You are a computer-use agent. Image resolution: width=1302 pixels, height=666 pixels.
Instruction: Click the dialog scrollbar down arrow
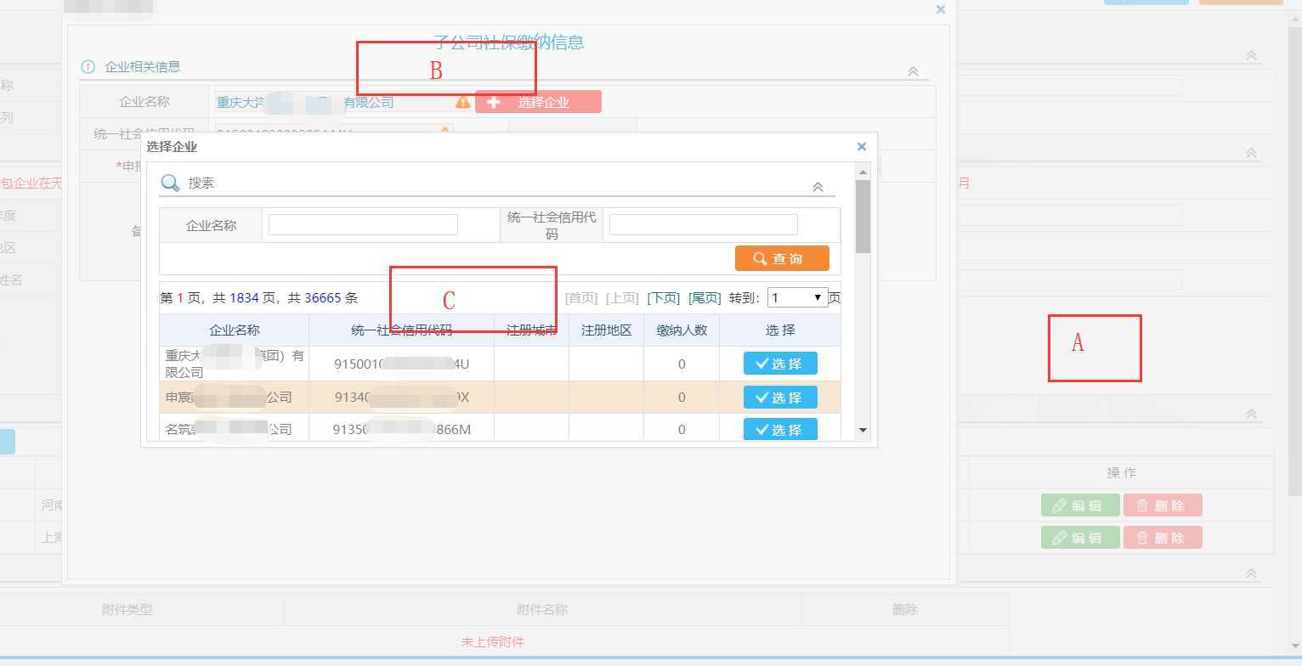click(x=863, y=431)
